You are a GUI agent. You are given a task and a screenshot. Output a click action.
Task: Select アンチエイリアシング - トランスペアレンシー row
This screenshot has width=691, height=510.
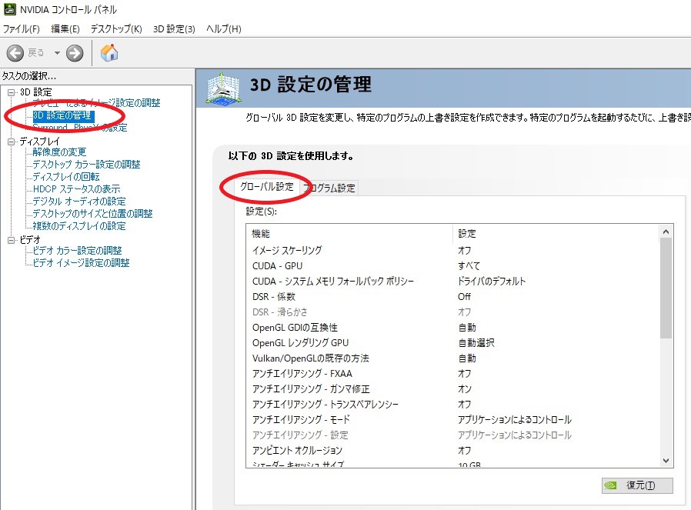(x=452, y=405)
